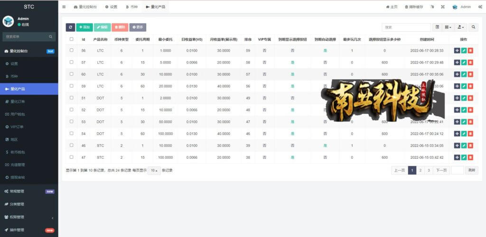Click the drag-sort icon for row Id 47
The image size is (486, 237).
point(457,157)
